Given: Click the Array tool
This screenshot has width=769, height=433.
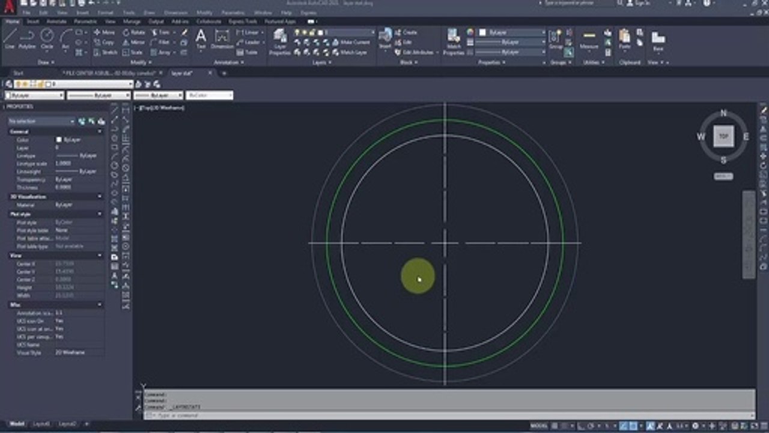Looking at the screenshot, I should pyautogui.click(x=160, y=52).
